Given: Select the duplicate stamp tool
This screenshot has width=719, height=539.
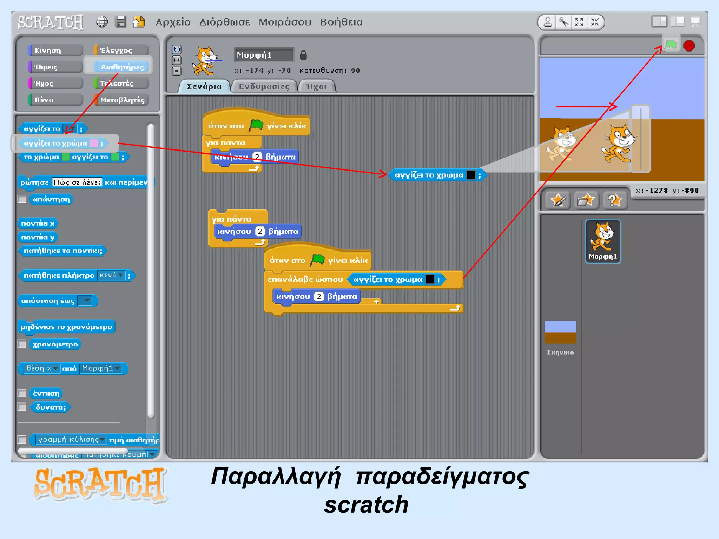Looking at the screenshot, I should [548, 22].
